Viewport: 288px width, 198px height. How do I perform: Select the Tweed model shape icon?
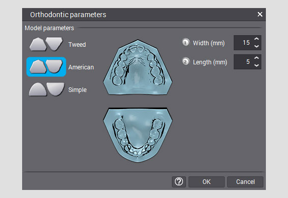coord(46,44)
